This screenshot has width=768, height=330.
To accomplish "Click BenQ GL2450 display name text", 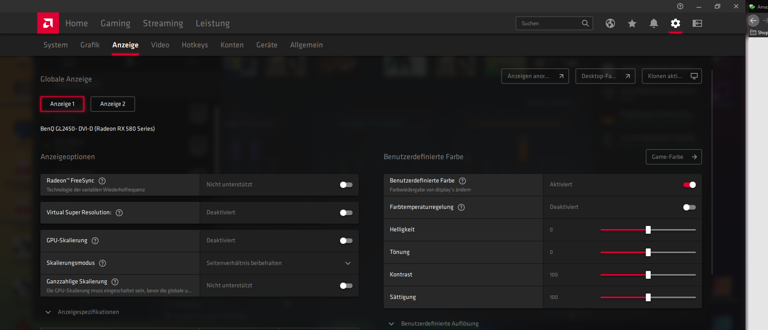I will coord(97,129).
